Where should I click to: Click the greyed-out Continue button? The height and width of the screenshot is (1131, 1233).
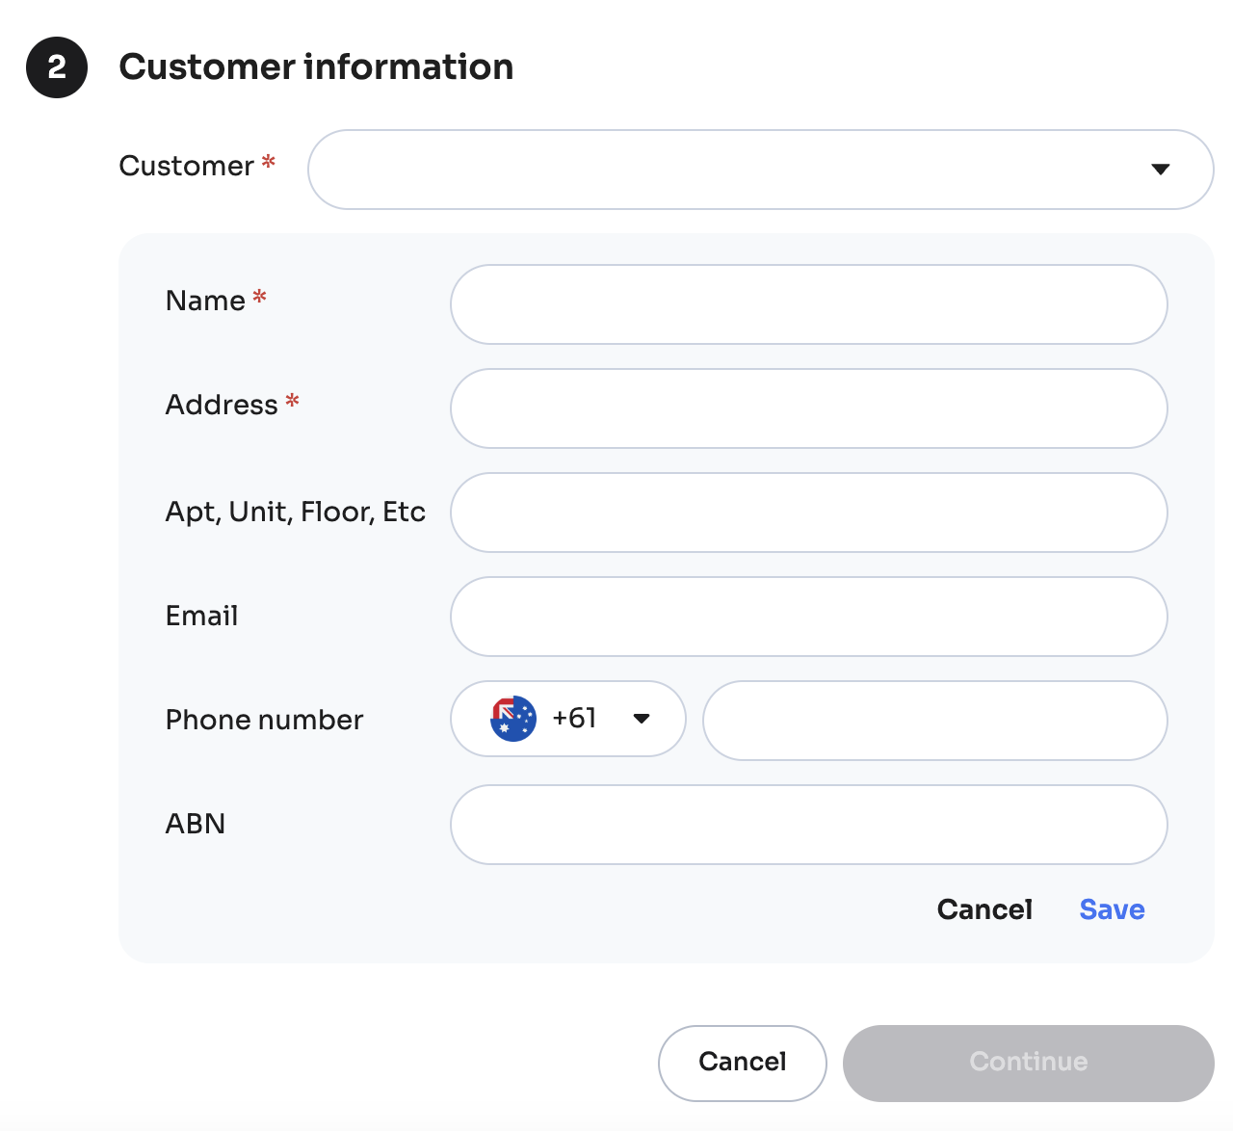point(1028,1063)
